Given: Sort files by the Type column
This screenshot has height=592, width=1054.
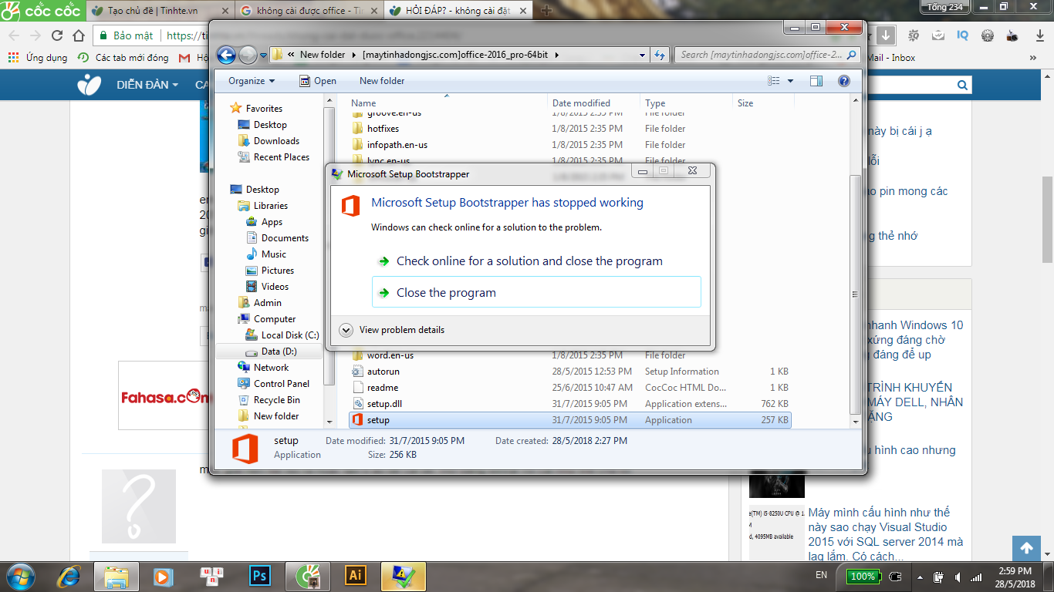Looking at the screenshot, I should point(655,103).
